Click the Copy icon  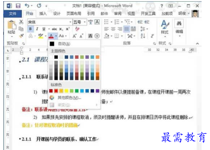pos(21,29)
